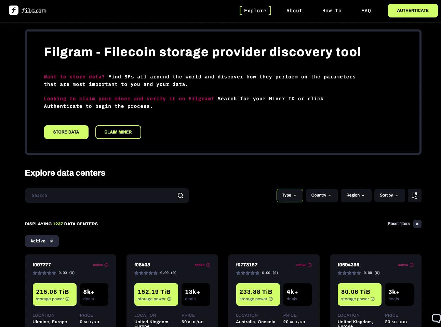441x327 pixels.
Task: Open the Type filter dropdown
Action: tap(290, 196)
